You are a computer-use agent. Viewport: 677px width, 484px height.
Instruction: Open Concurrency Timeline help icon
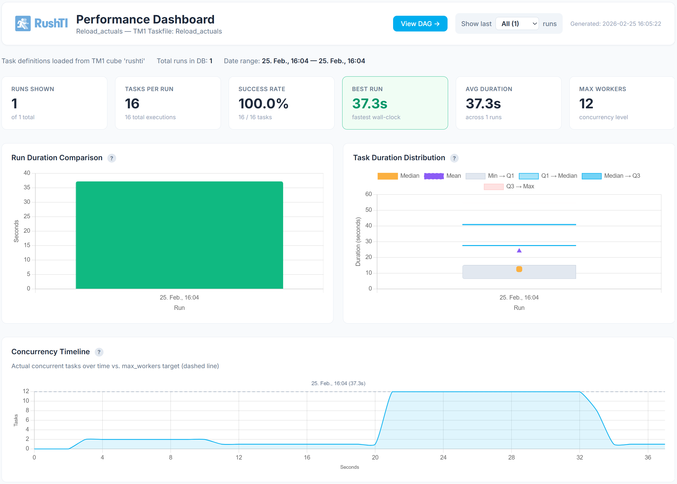99,352
